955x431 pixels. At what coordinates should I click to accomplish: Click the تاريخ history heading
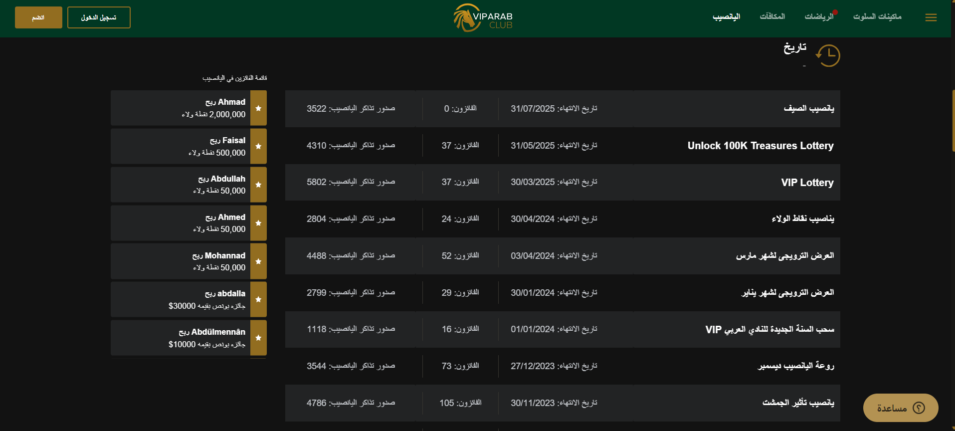point(795,48)
